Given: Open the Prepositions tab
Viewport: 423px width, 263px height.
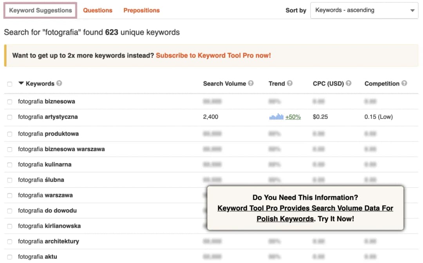Looking at the screenshot, I should [x=141, y=11].
